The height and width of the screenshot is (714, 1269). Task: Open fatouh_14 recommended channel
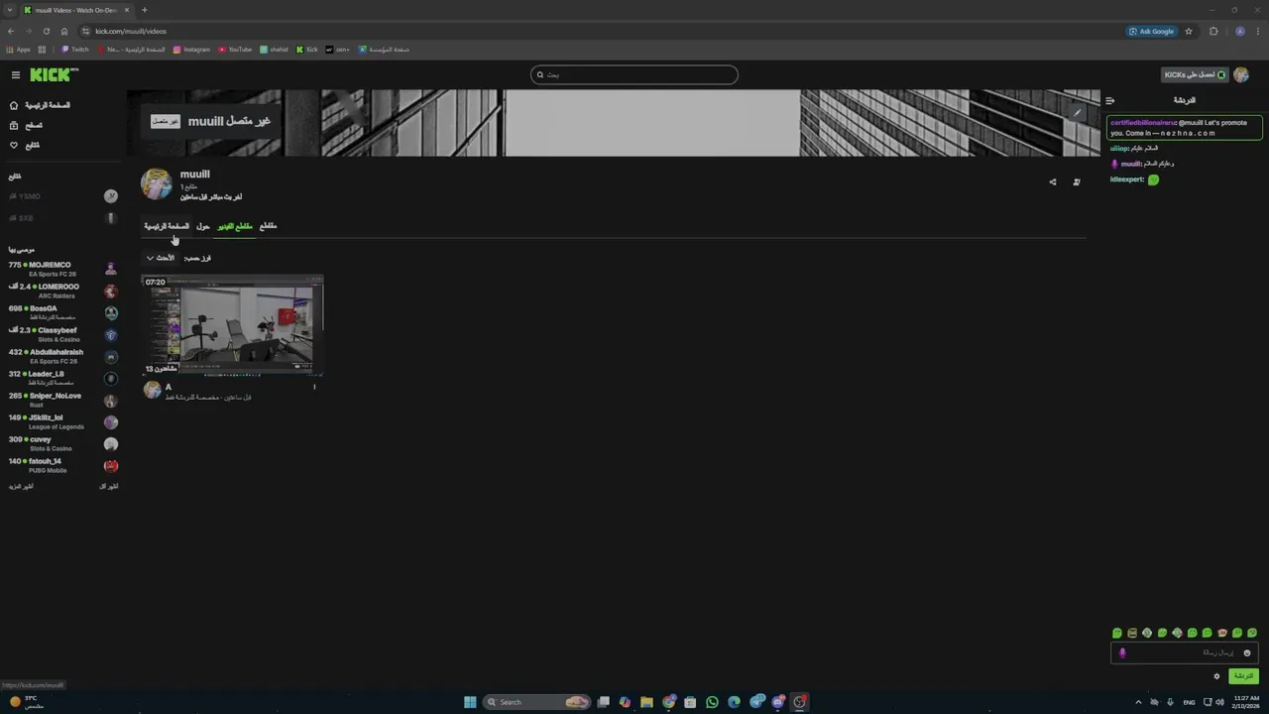(63, 465)
